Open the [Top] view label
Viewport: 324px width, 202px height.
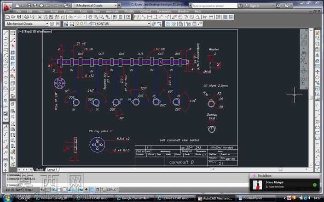[27, 32]
